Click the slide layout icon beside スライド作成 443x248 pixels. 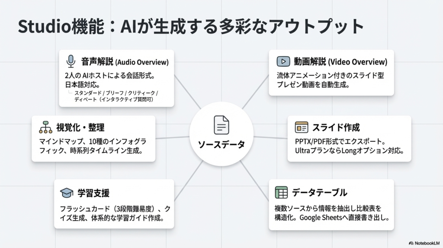pos(302,127)
